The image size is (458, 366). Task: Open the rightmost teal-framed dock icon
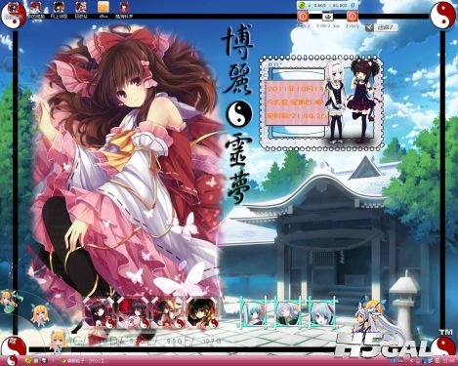point(321,313)
